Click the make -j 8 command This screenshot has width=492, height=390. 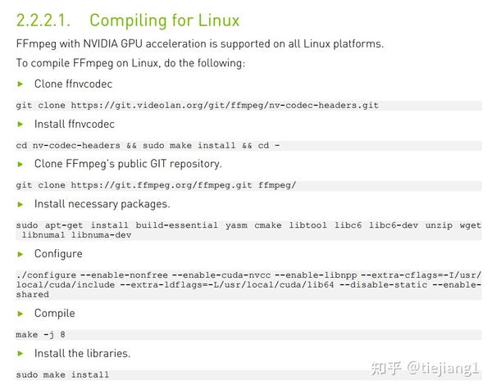(x=40, y=334)
